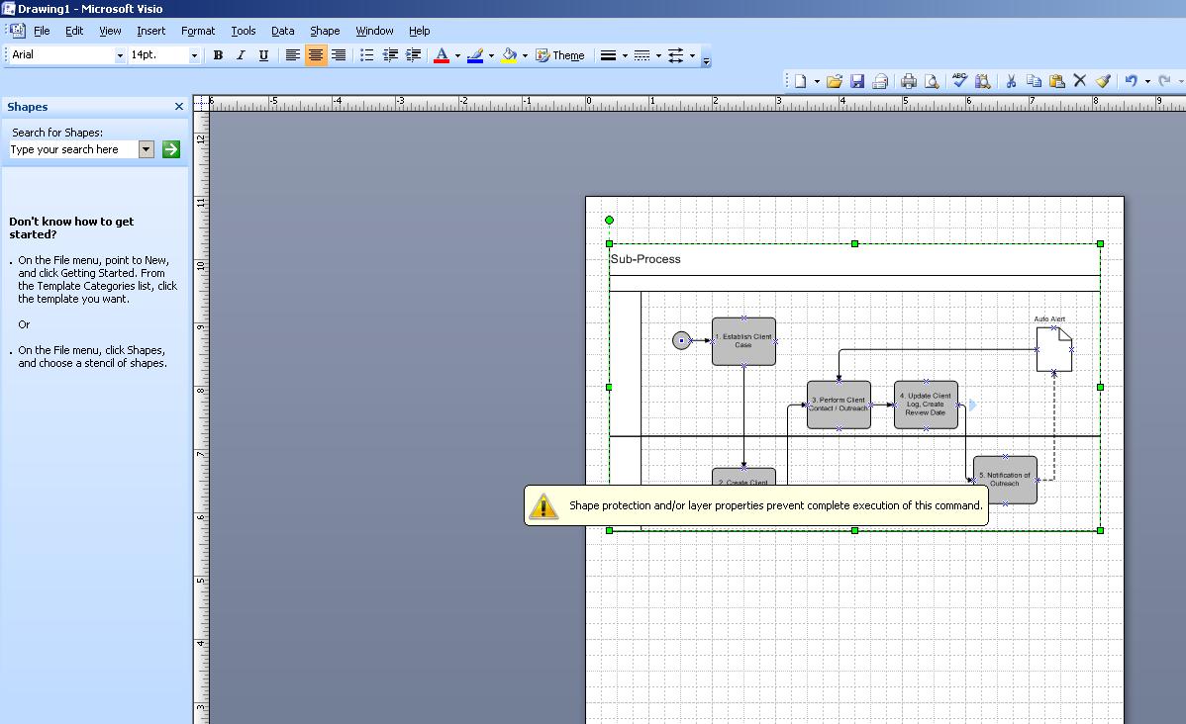Viewport: 1186px width, 724px height.
Task: Start the shape search with green arrow
Action: pyautogui.click(x=170, y=149)
